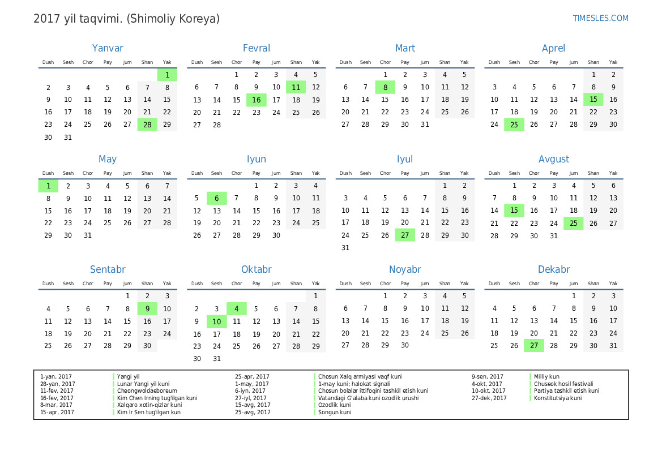Click the calendar title '2017 yil taqvimi. (Shimoliy Koreya)'
This screenshot has width=662, height=468.
point(127,19)
